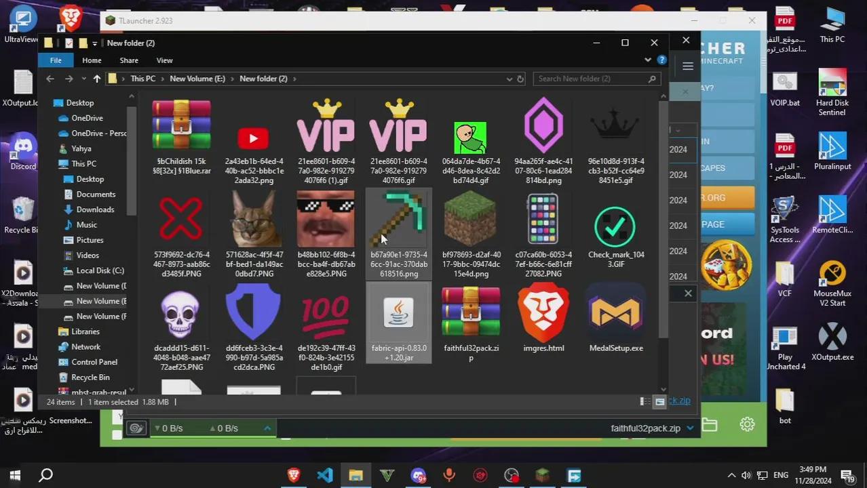Open the Customize Quick Access Toolbar dropdown

(94, 43)
